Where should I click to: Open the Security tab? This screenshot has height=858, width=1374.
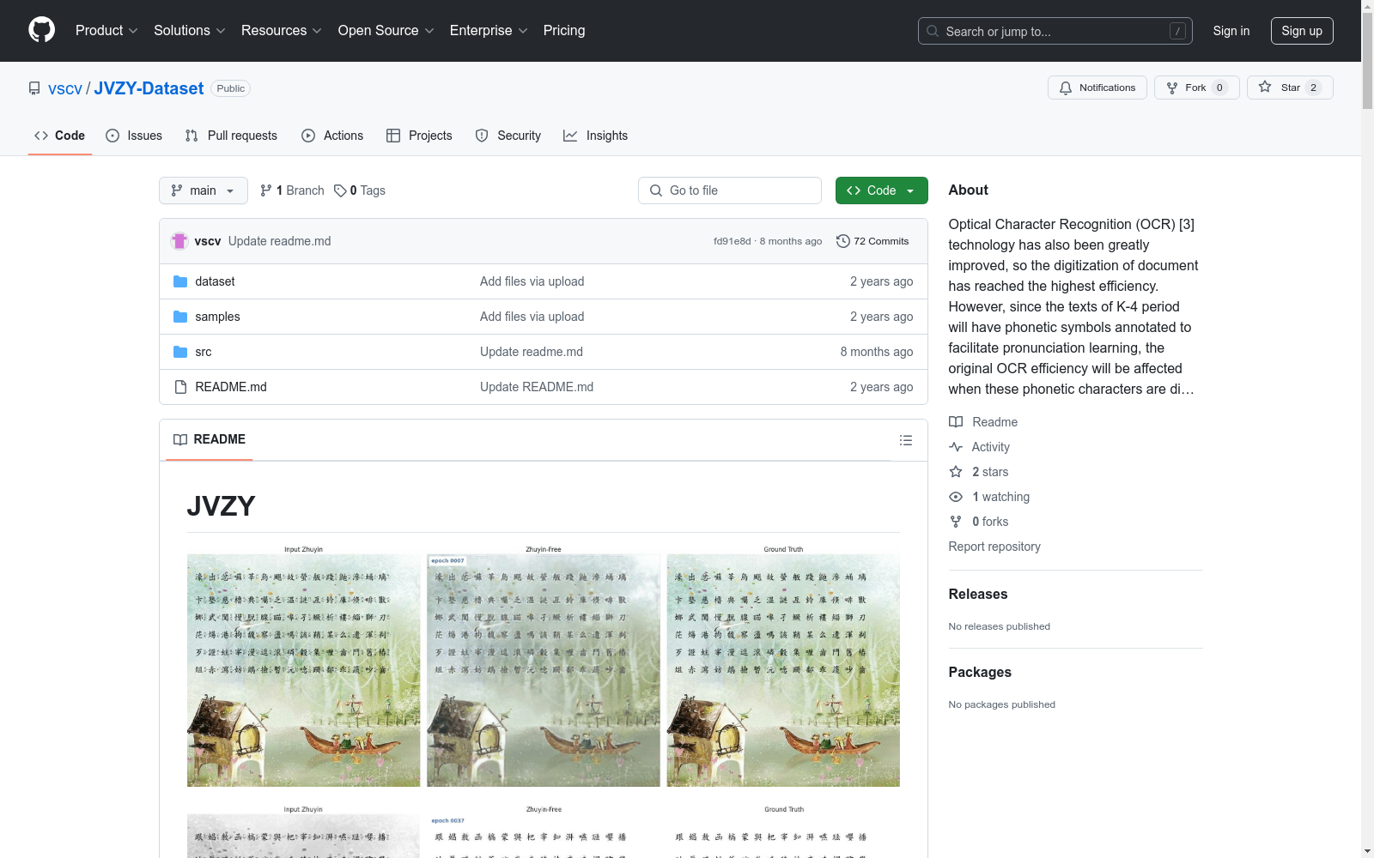click(x=508, y=136)
